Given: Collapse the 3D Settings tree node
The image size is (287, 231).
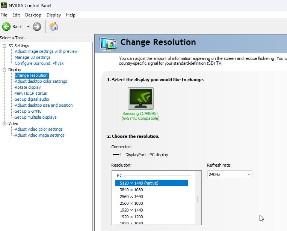Looking at the screenshot, I should pos(4,46).
